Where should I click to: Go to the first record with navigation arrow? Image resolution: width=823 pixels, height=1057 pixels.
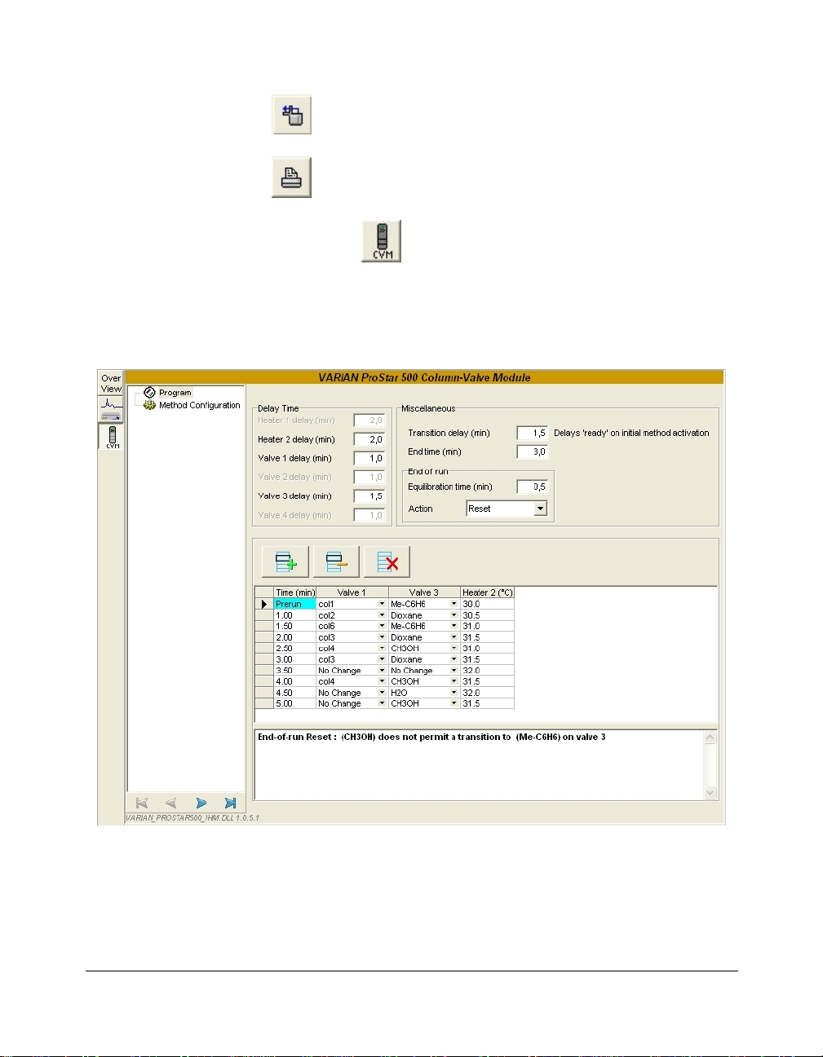click(142, 803)
